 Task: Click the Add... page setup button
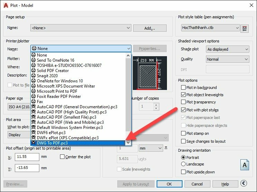[150, 28]
